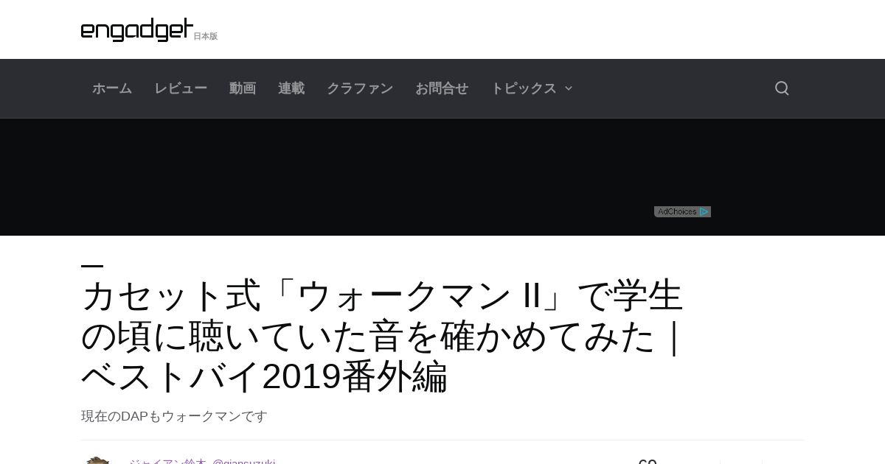Click the subtitle 現在のDAPもウォークマンです
Screen dimensions: 885x464
174,416
